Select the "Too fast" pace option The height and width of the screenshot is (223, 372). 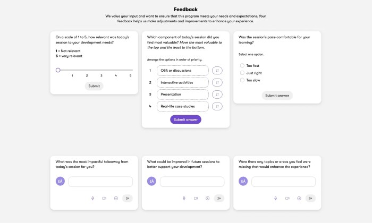242,65
